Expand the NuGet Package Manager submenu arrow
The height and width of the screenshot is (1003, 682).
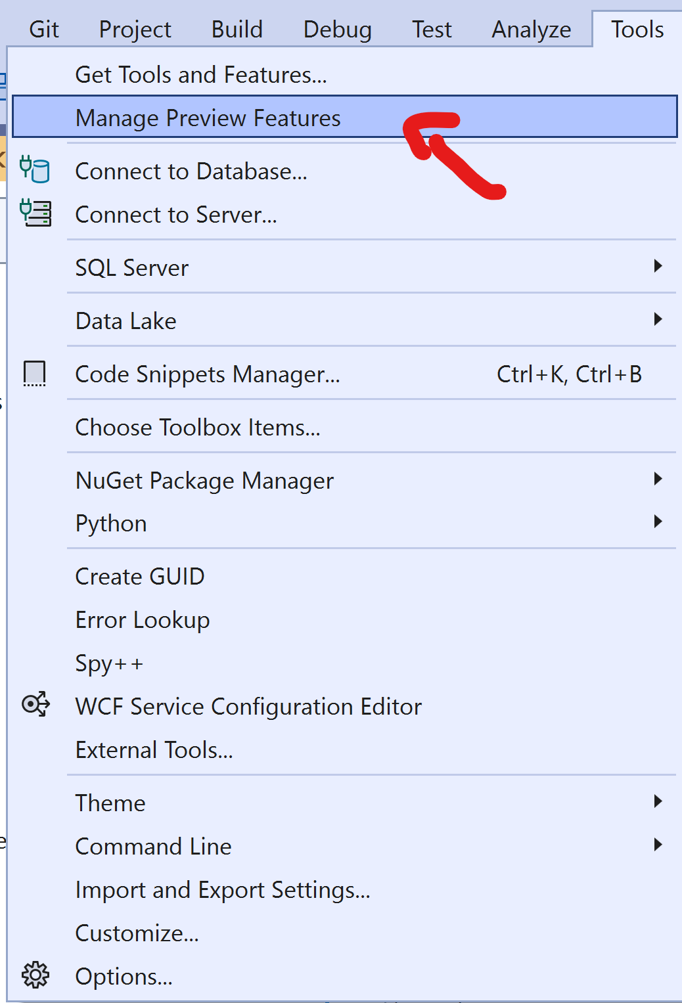pyautogui.click(x=658, y=479)
